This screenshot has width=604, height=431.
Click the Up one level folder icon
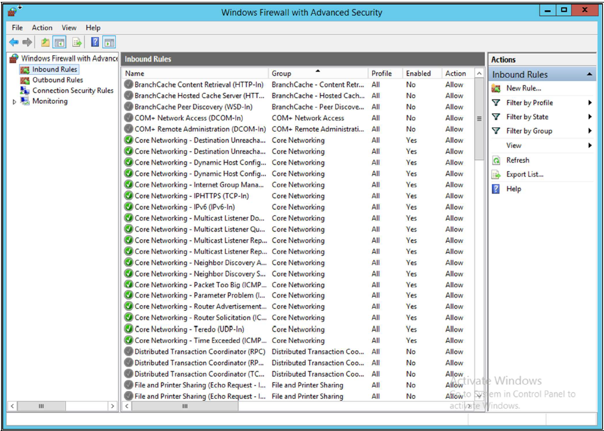coord(46,42)
